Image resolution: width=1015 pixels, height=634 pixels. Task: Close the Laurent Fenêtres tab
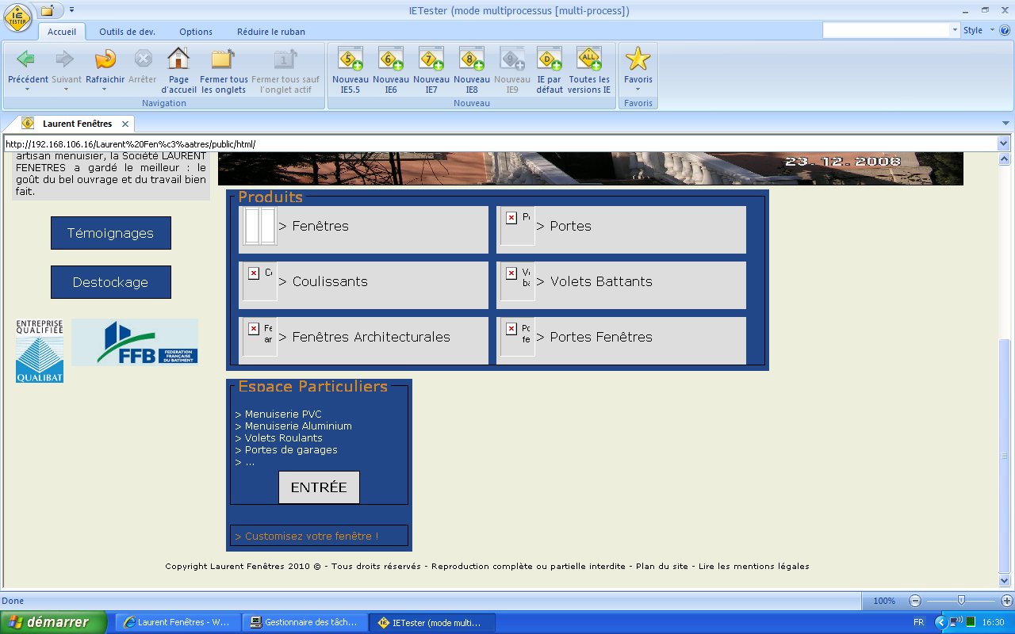[x=125, y=124]
